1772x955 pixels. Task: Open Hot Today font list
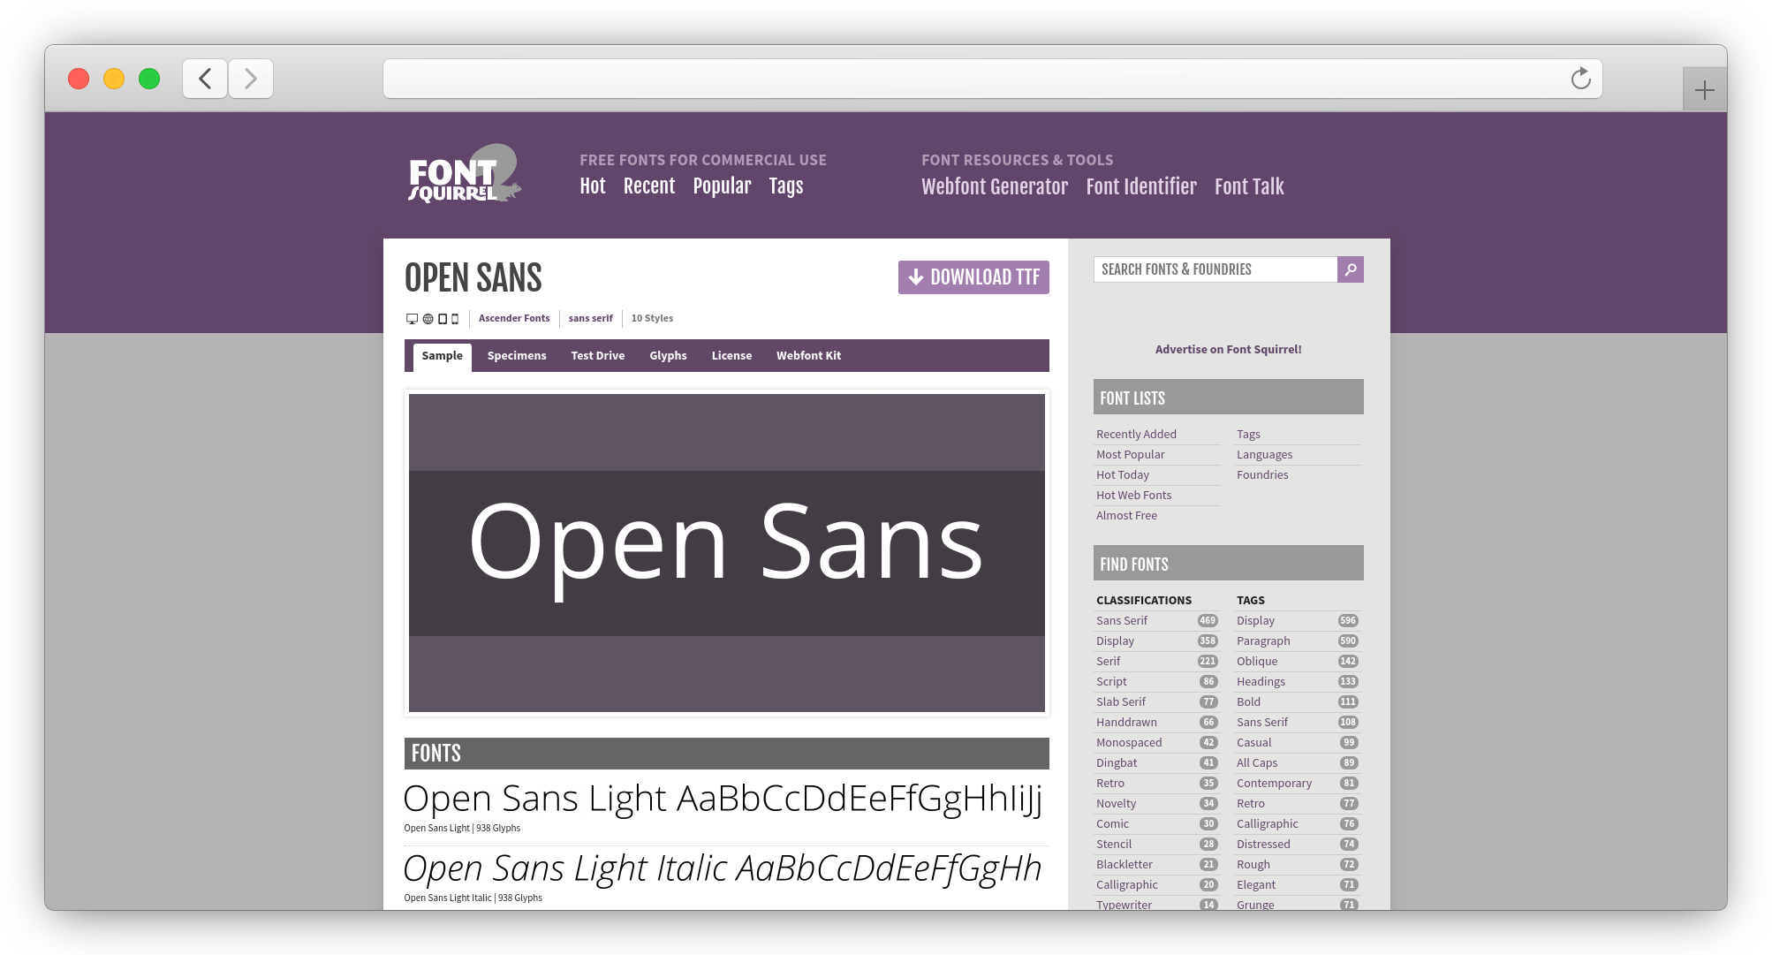1122,475
